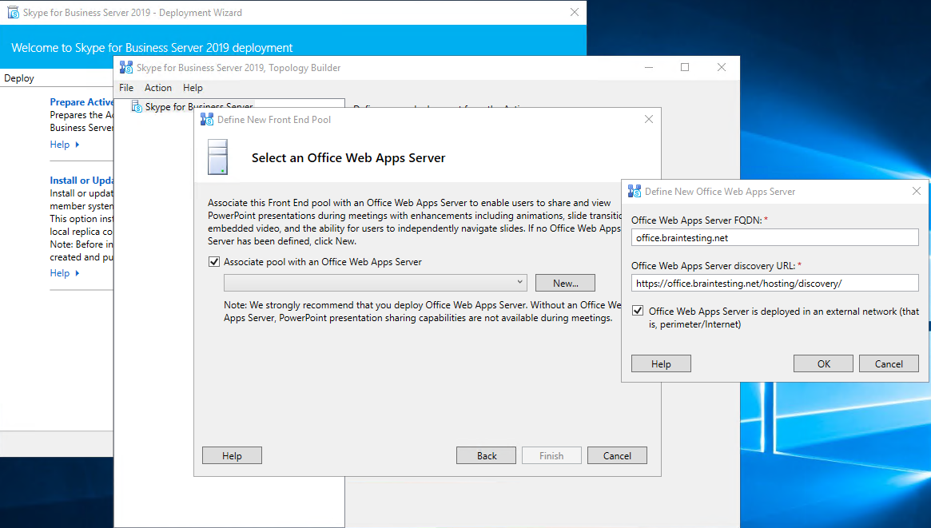Open the Action menu in Topology Builder

coord(157,88)
